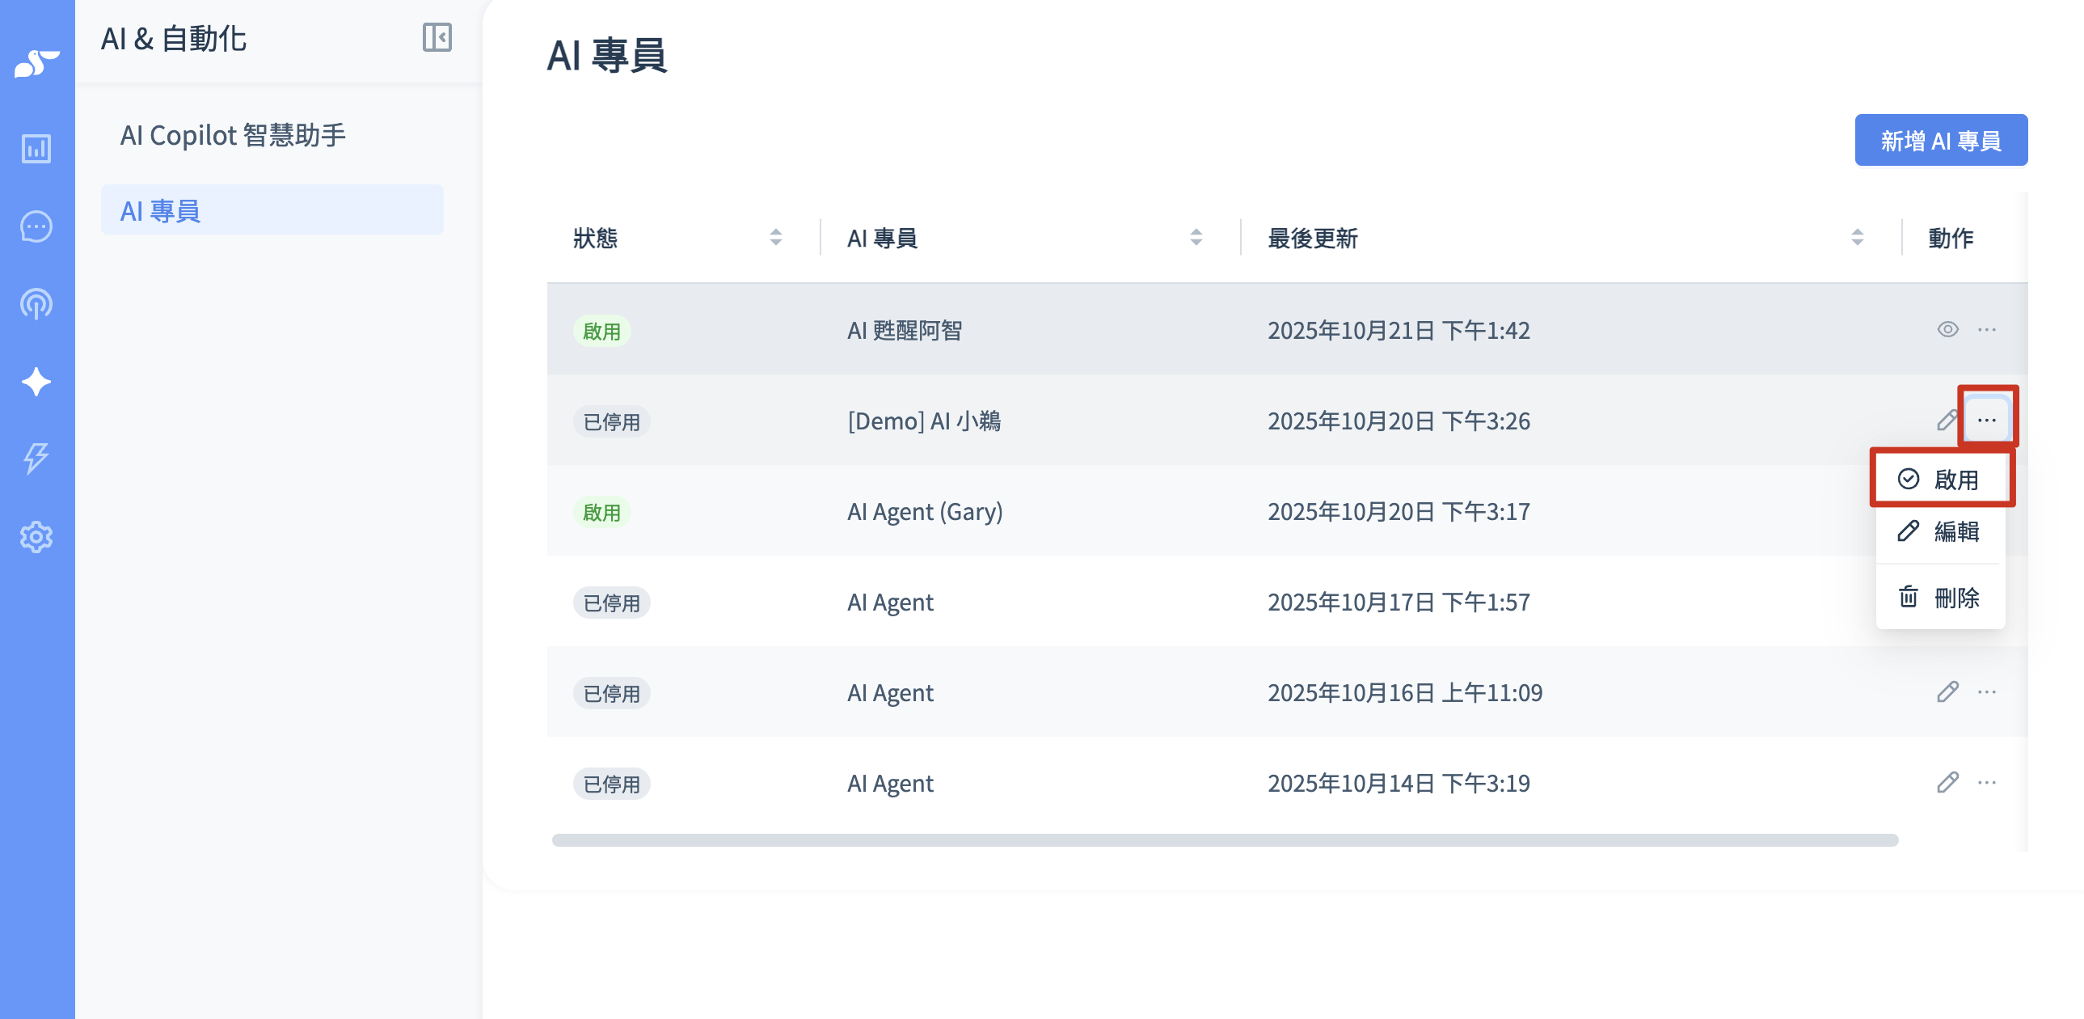Open the chat messages sidebar icon
The width and height of the screenshot is (2084, 1019).
pos(36,226)
